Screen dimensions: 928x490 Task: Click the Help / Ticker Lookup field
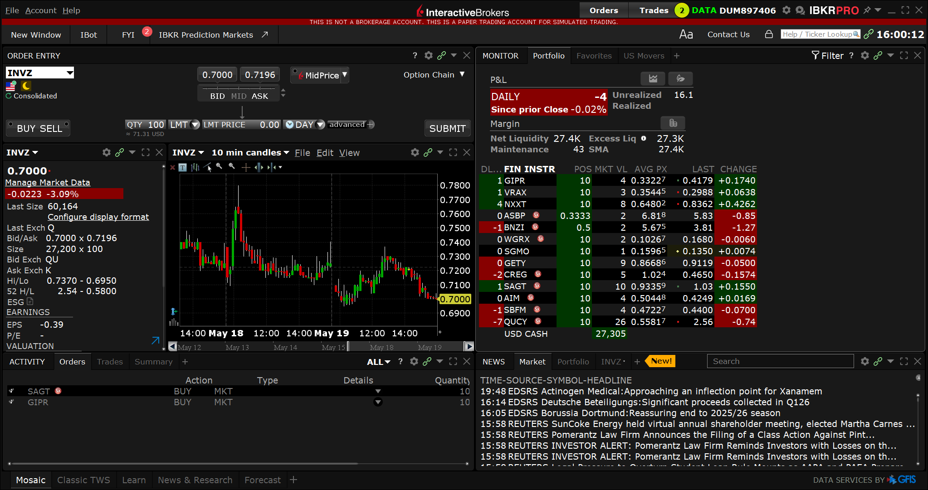coord(821,34)
